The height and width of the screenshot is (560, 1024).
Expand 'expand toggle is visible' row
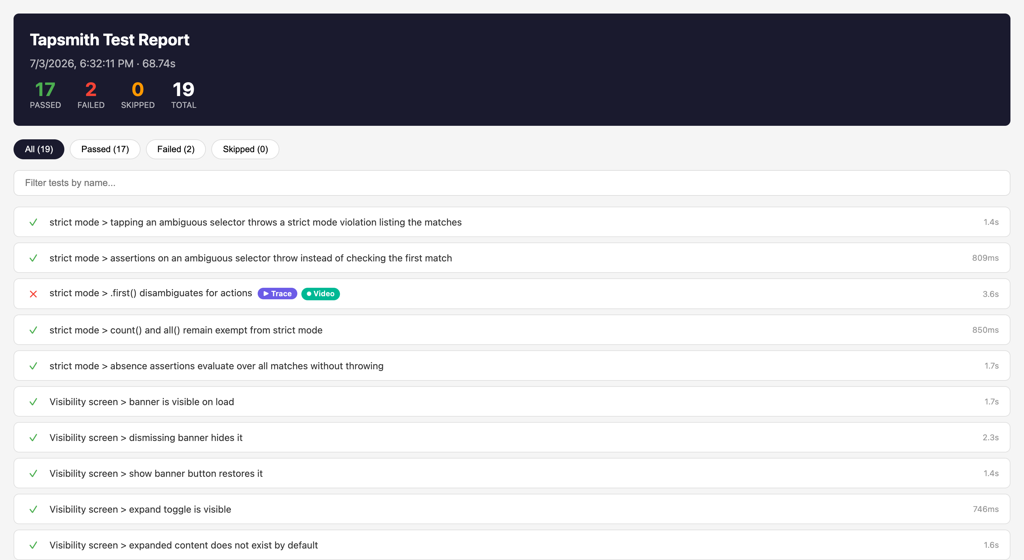pos(512,509)
